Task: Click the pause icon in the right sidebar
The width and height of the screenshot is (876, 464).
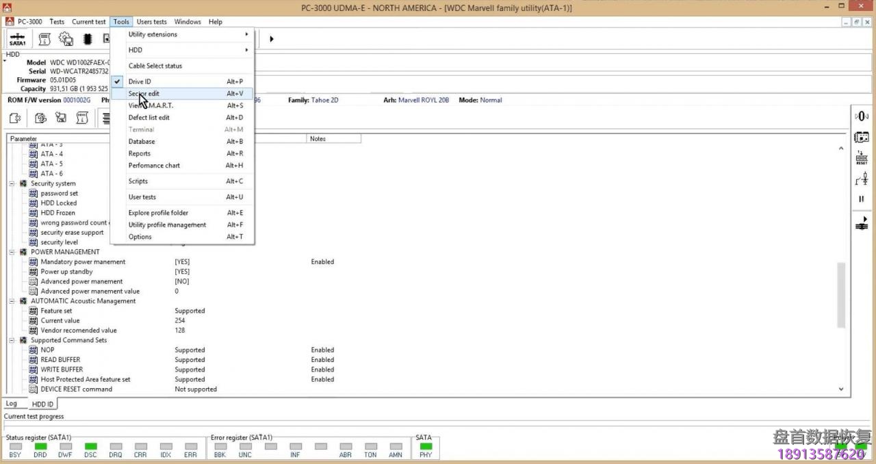Action: 862,199
